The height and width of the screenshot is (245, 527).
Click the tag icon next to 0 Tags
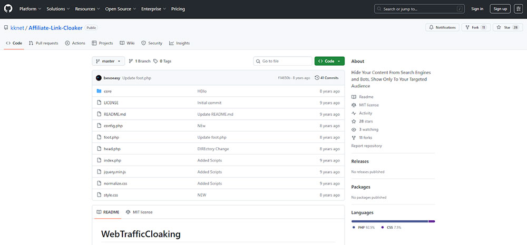pyautogui.click(x=155, y=61)
